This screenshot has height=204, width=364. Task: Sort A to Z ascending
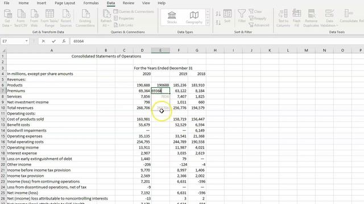point(218,14)
